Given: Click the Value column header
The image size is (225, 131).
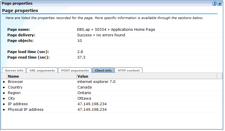Looking at the screenshot, I should point(147,76).
